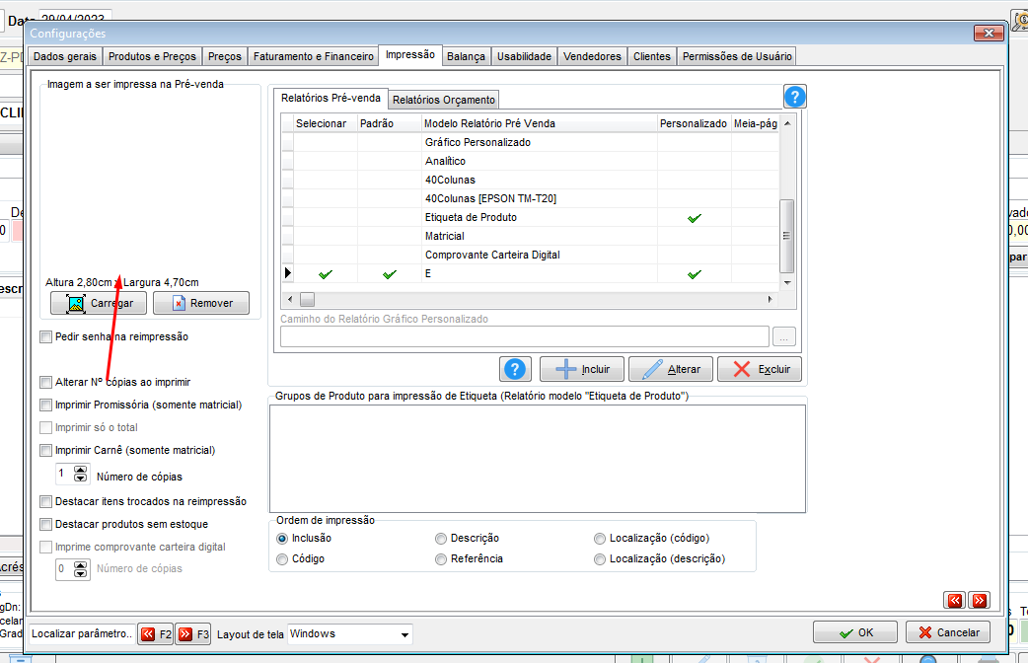Screen dimensions: 1028x663
Task: Toggle Selecionar check for report E
Action: pyautogui.click(x=326, y=274)
